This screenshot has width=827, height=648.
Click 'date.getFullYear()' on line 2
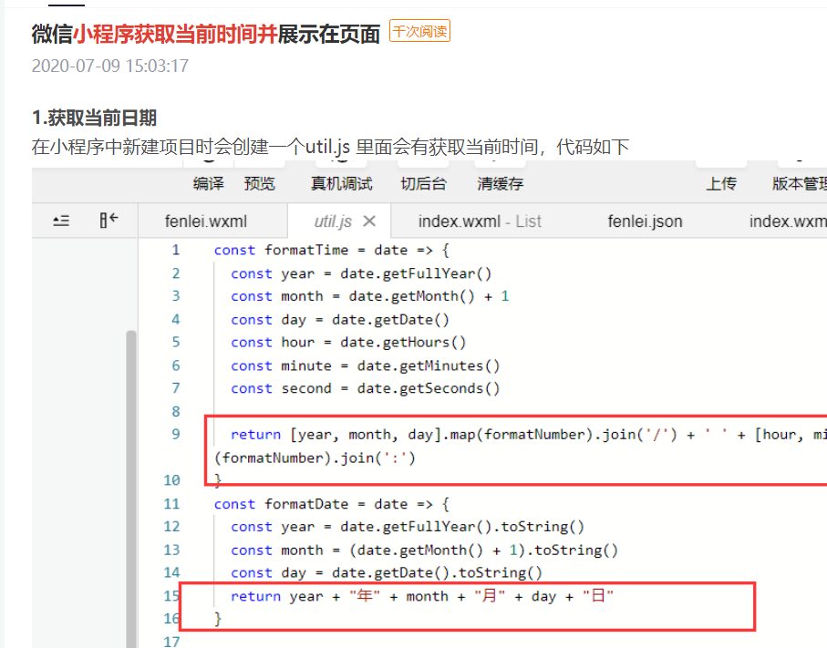click(x=416, y=273)
